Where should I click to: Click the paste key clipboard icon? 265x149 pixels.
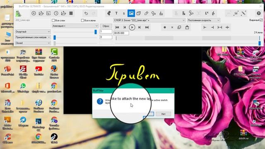tap(187, 27)
